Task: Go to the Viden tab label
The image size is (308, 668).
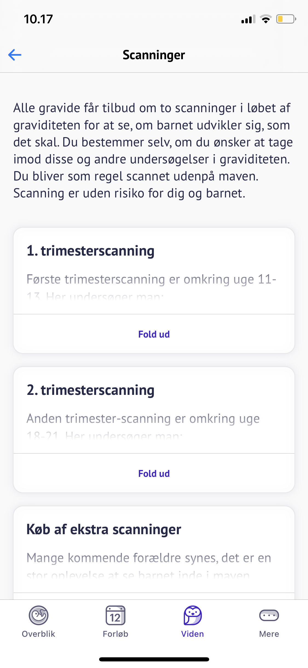Action: click(x=192, y=634)
